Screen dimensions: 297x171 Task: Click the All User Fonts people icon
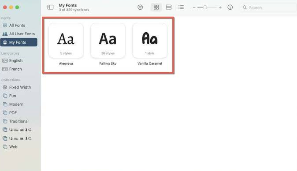5,34
